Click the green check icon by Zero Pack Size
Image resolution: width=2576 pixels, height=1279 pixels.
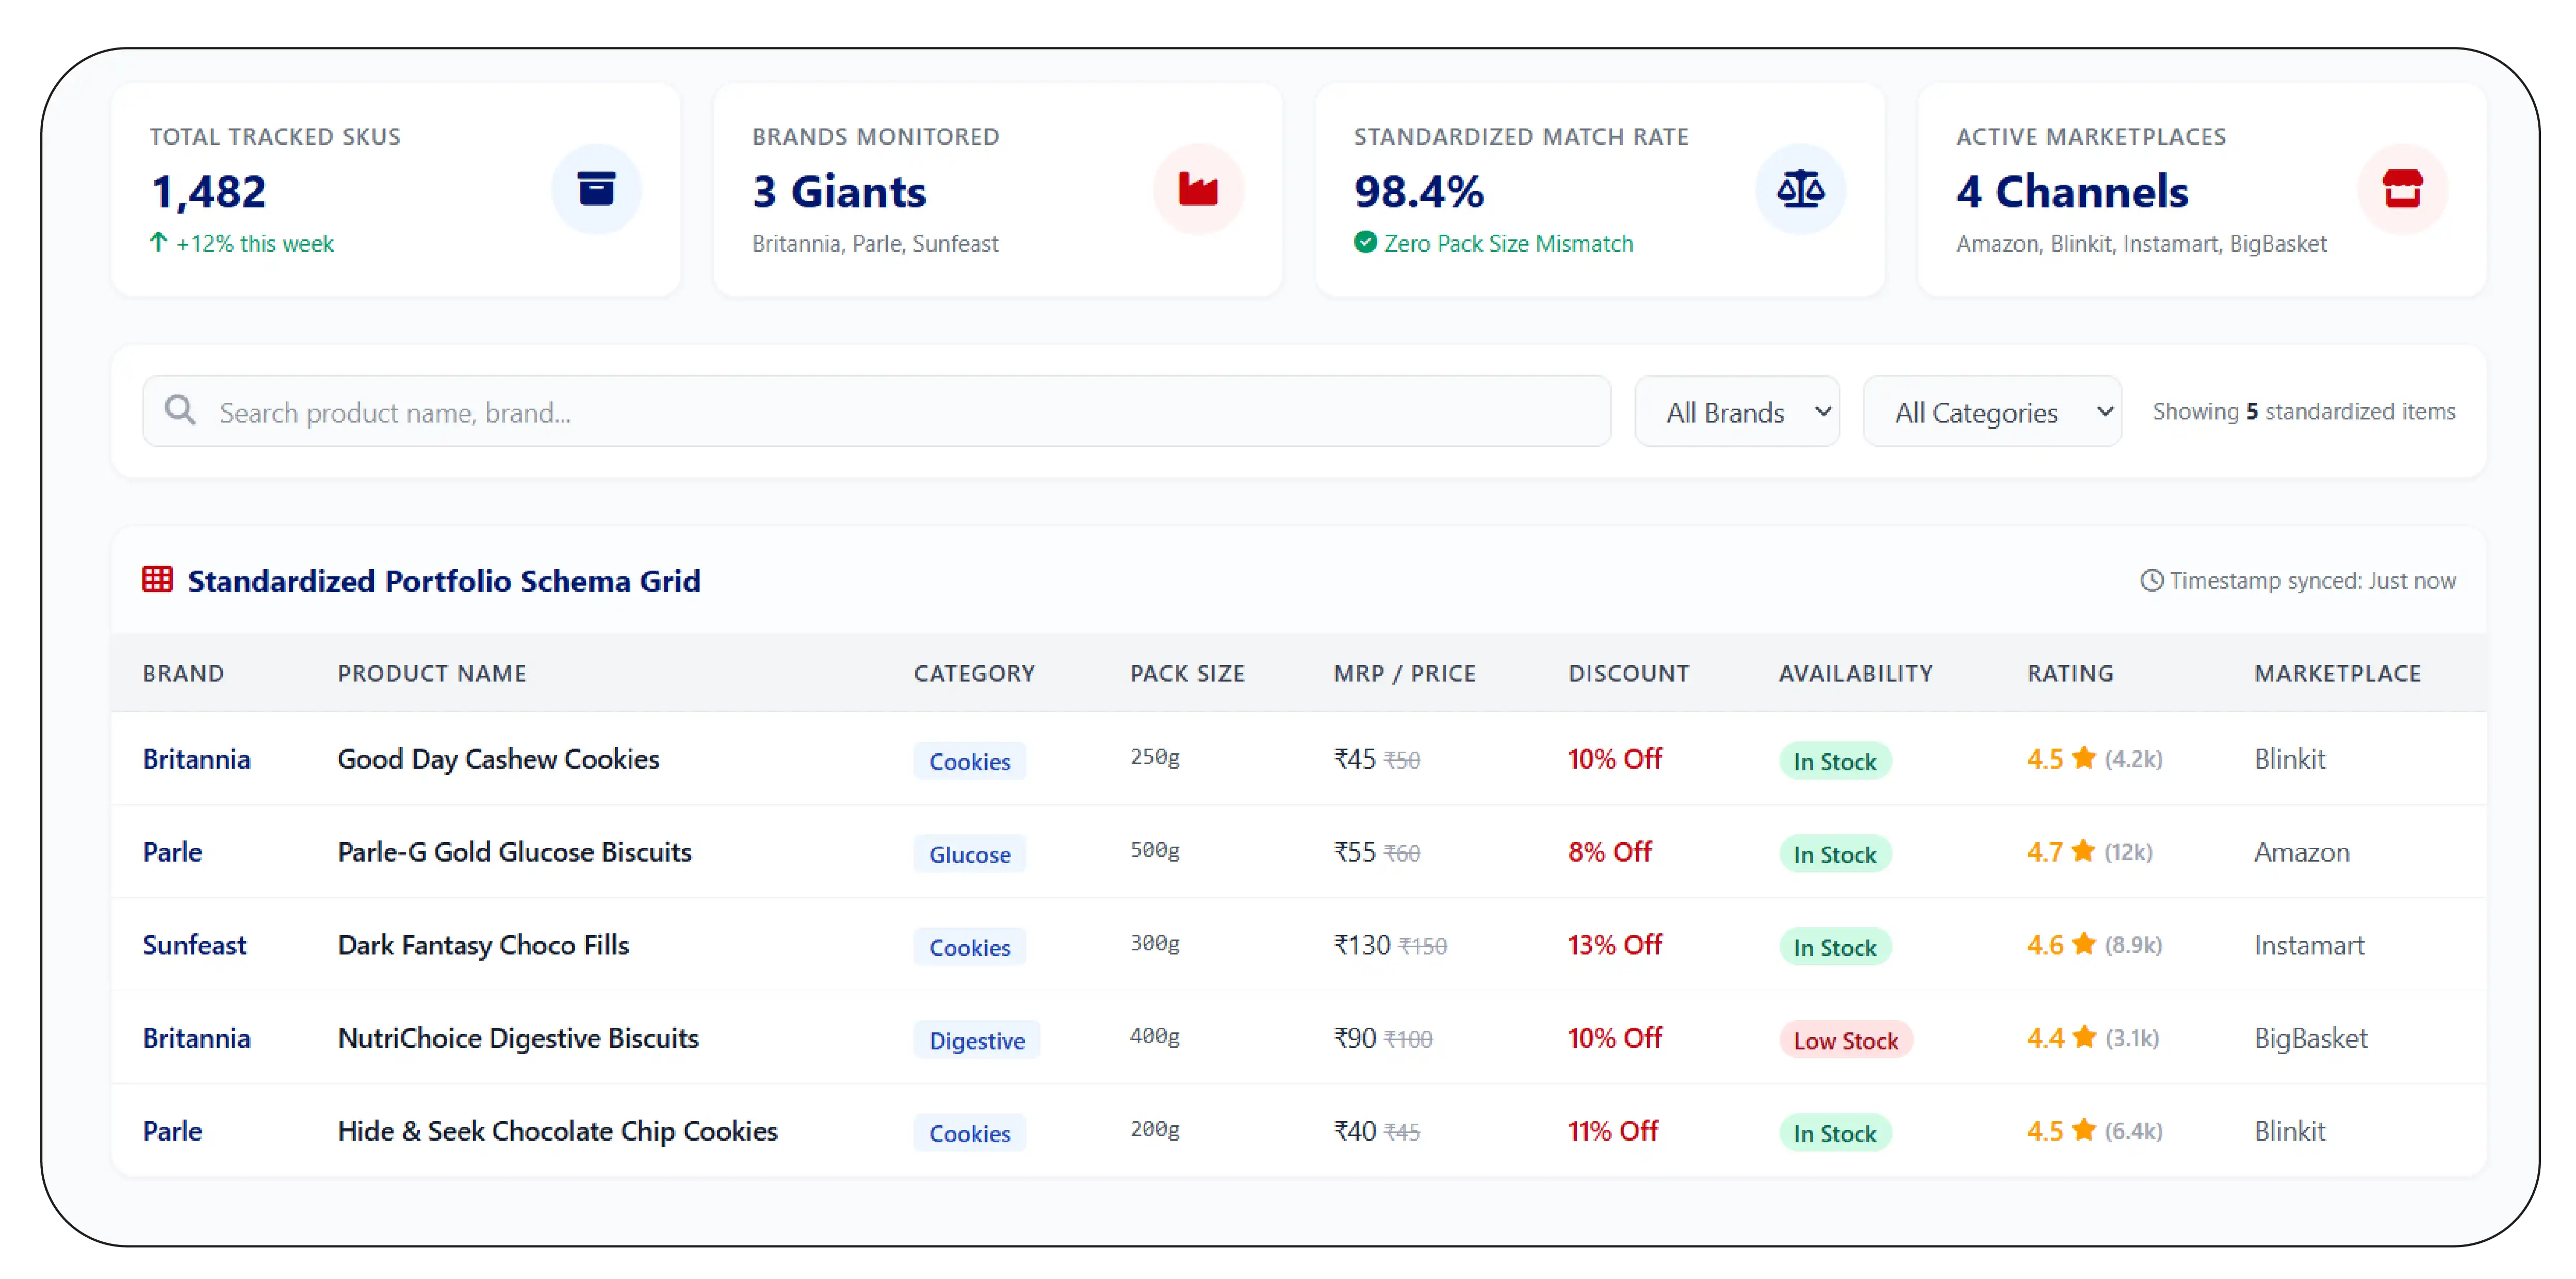[x=1365, y=243]
